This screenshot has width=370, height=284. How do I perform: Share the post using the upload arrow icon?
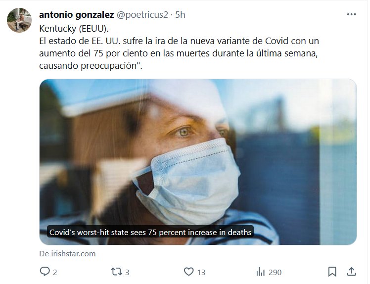351,272
